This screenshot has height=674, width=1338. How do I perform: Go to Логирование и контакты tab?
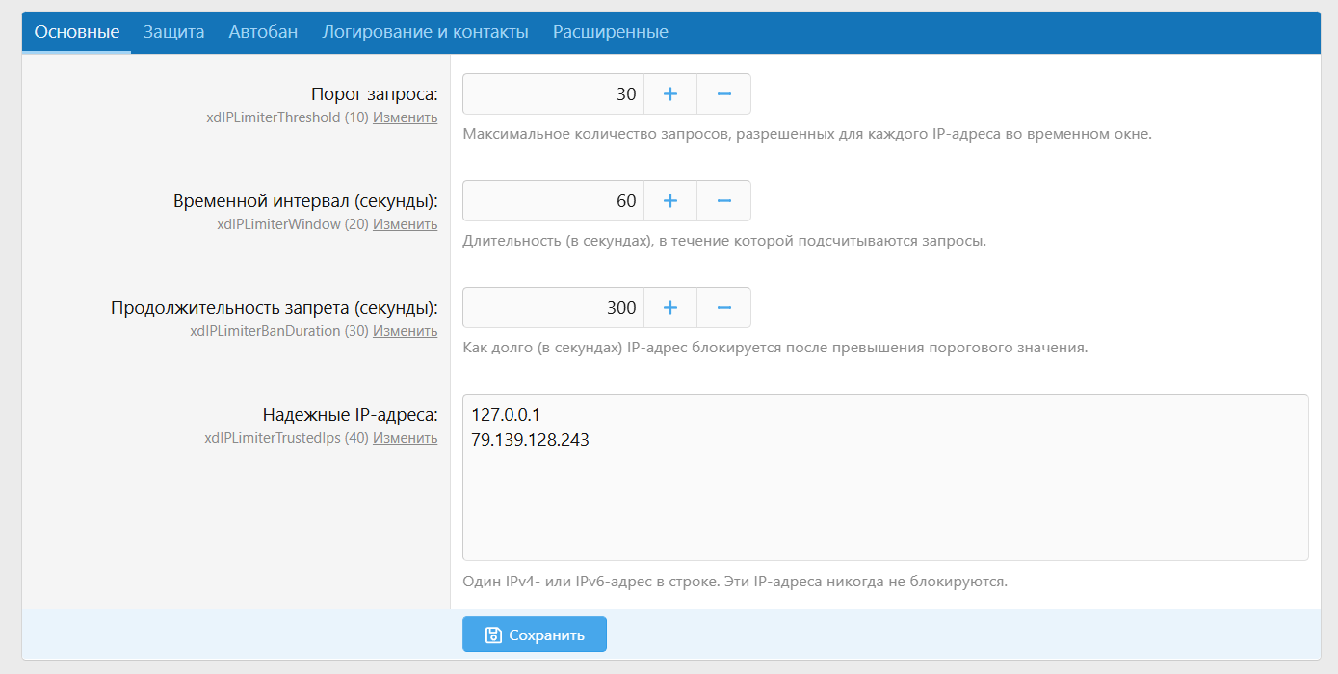[x=425, y=32]
